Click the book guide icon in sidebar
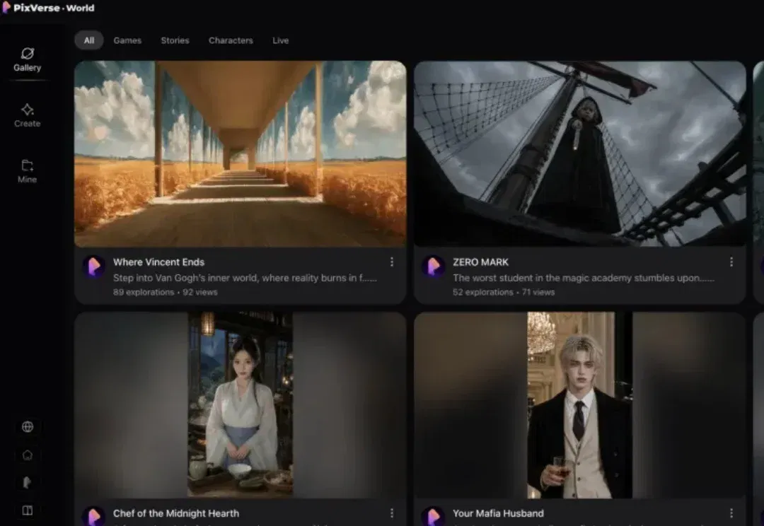Screen dimensions: 764x526 pyautogui.click(x=28, y=510)
